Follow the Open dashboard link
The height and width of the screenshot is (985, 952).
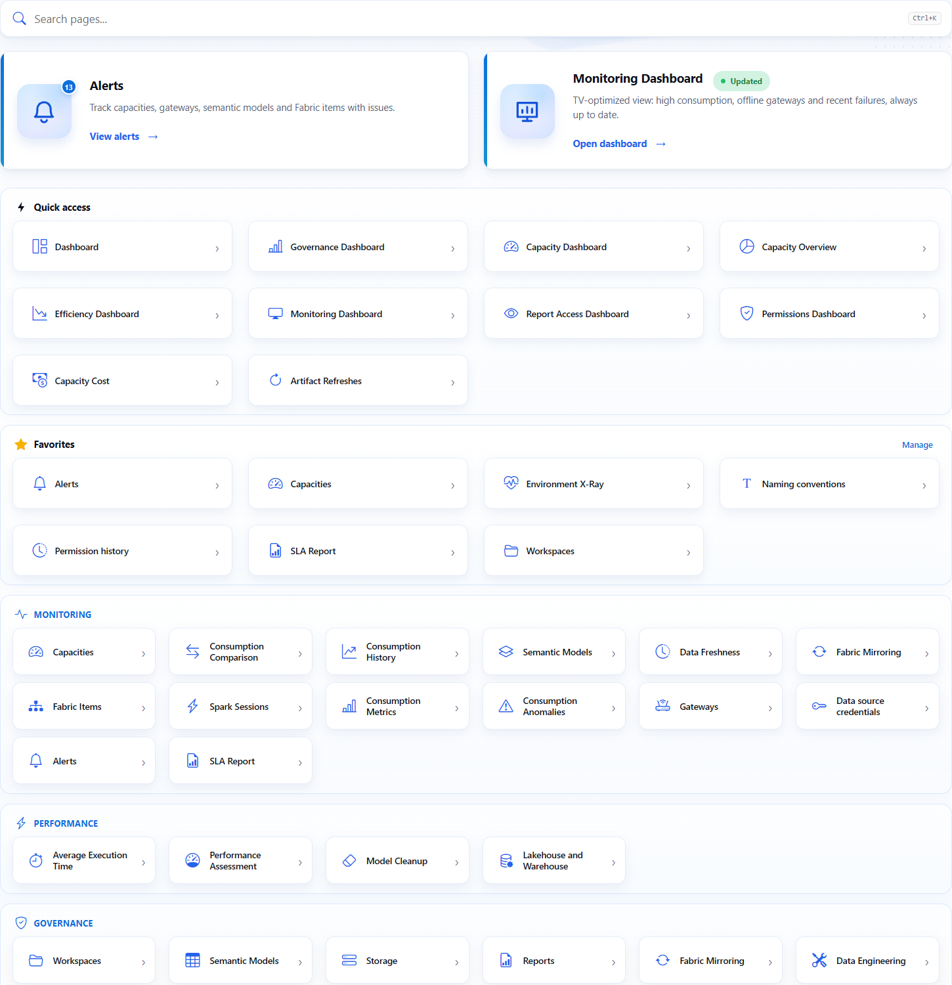click(619, 144)
